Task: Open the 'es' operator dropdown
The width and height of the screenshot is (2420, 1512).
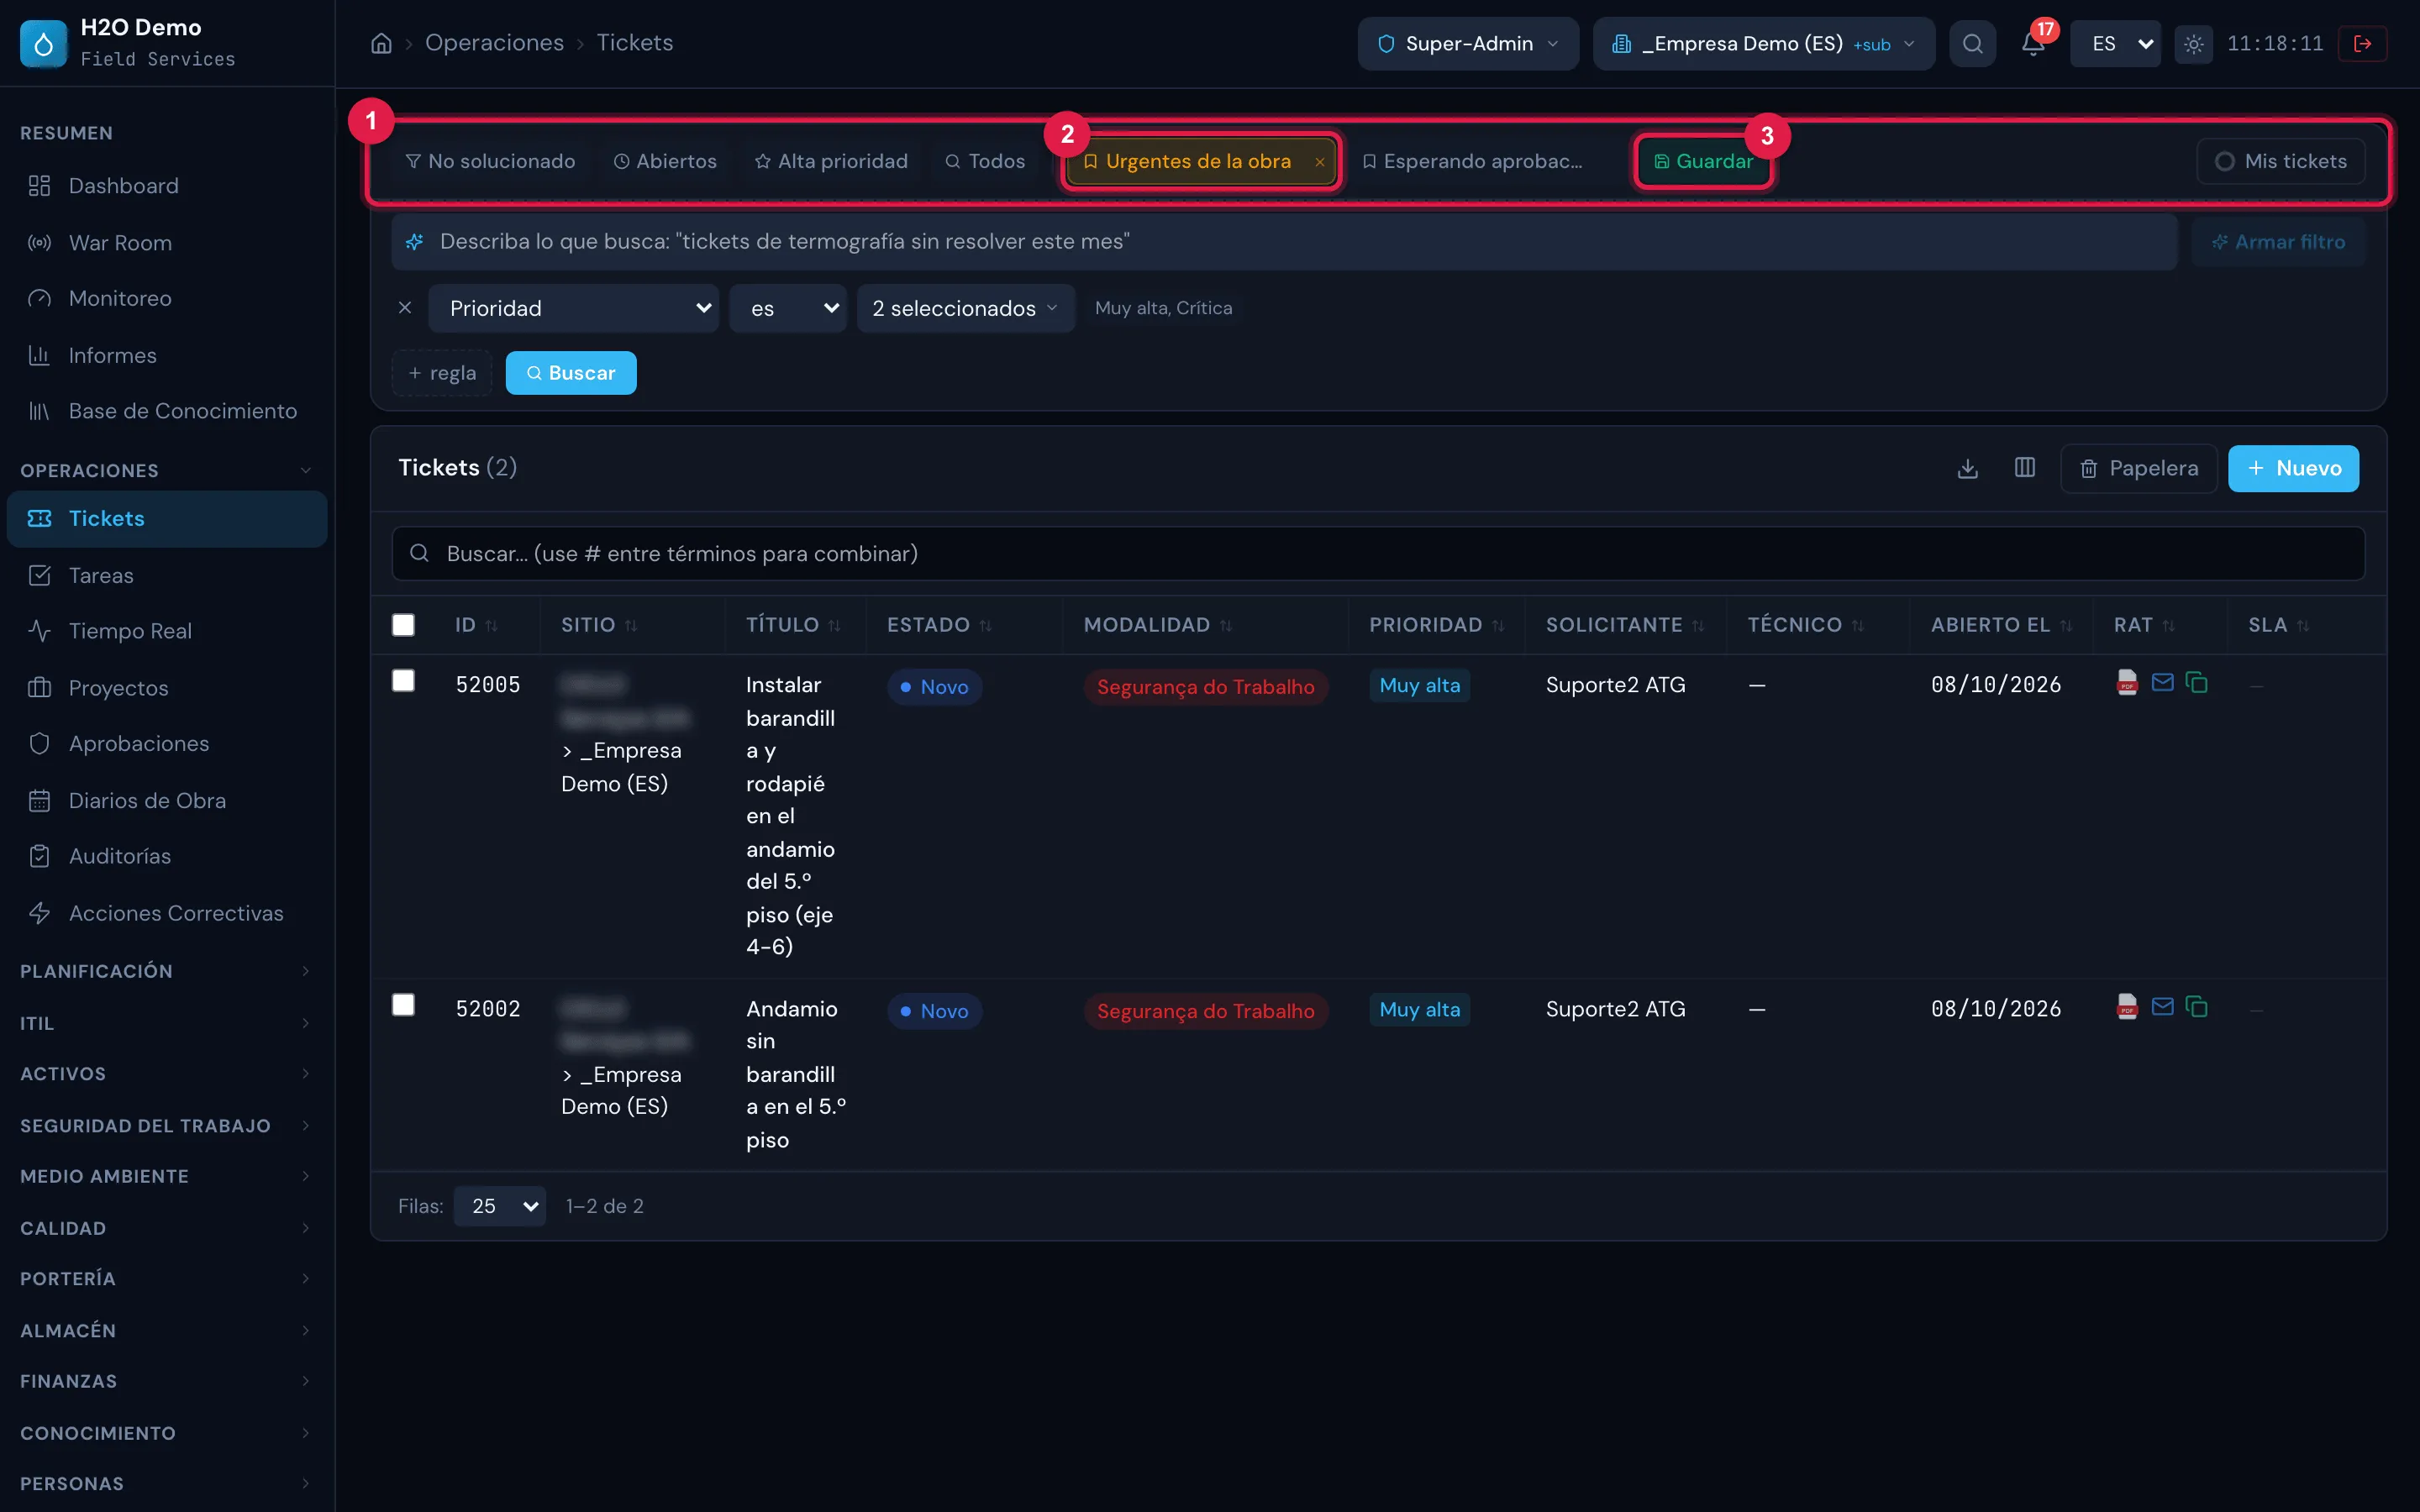Action: click(x=788, y=308)
